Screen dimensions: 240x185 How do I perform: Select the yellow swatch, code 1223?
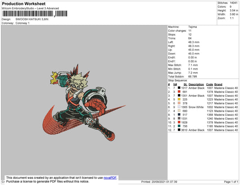(x=179, y=99)
